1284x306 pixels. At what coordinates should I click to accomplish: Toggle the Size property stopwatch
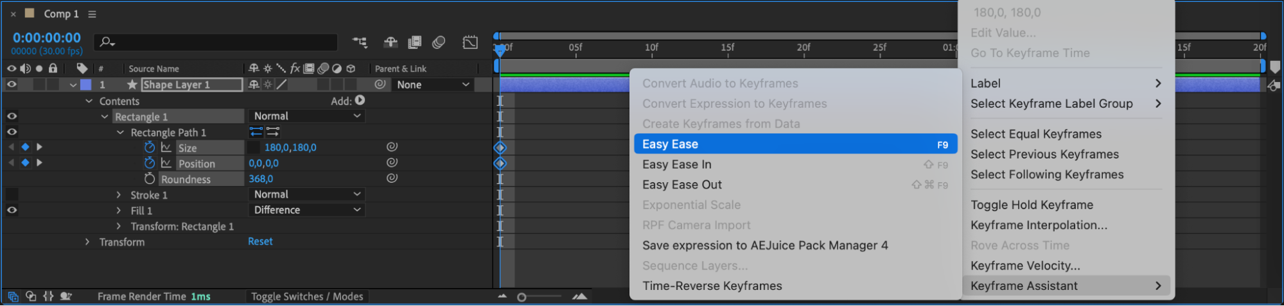[x=150, y=147]
